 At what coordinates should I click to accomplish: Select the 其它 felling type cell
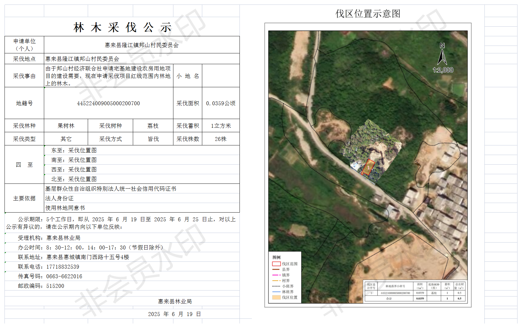click(x=66, y=139)
